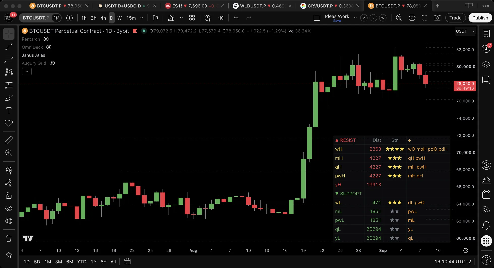Click the zoom in tool

[x=9, y=153]
